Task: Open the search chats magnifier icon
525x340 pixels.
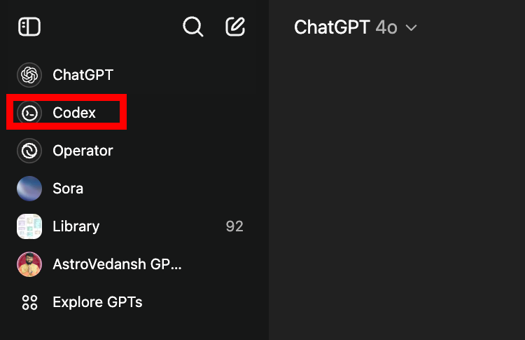Action: 193,27
